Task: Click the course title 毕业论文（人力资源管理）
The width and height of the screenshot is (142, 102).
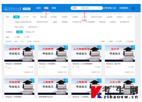Action: (82, 64)
